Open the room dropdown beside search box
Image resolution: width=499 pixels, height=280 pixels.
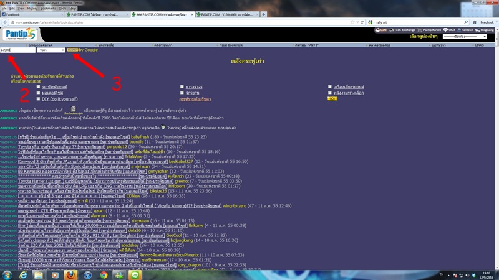point(51,50)
